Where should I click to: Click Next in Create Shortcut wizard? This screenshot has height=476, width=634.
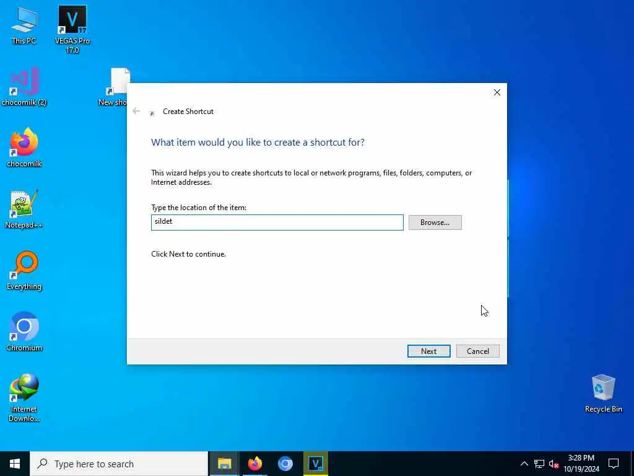click(428, 351)
